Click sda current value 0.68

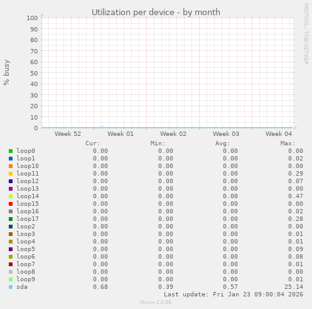click(100, 287)
